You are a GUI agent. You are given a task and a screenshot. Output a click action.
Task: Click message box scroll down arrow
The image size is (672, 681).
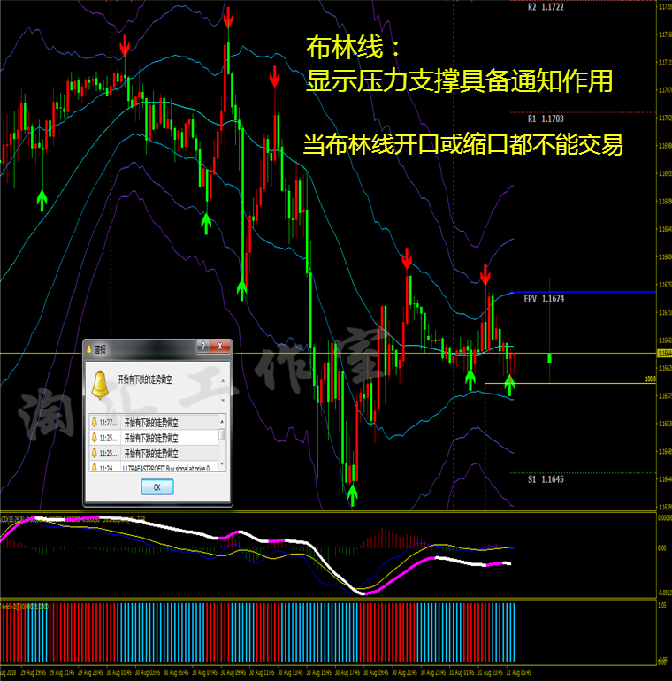(x=223, y=400)
